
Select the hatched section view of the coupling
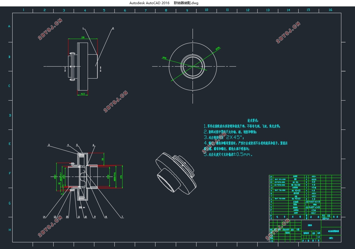point(83,177)
